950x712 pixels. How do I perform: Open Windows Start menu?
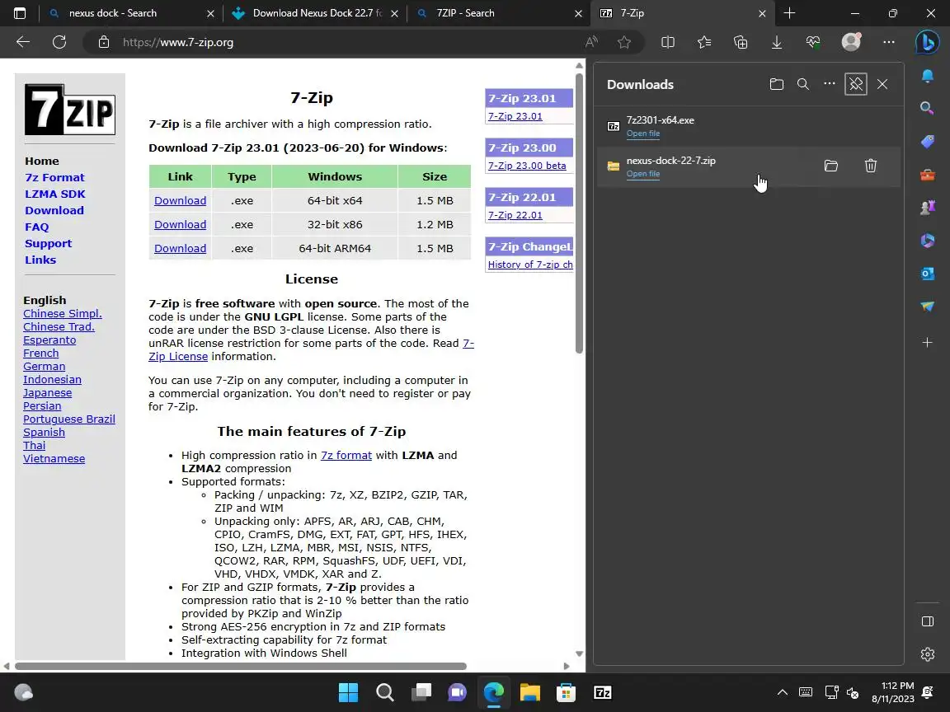[x=348, y=692]
